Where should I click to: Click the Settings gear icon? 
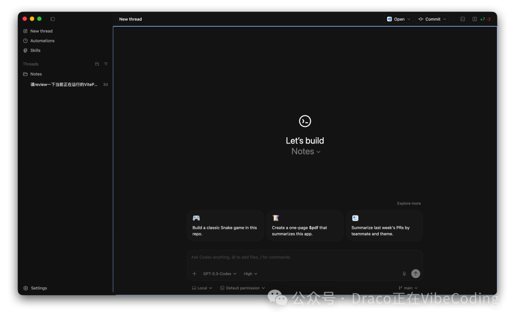[x=26, y=288]
